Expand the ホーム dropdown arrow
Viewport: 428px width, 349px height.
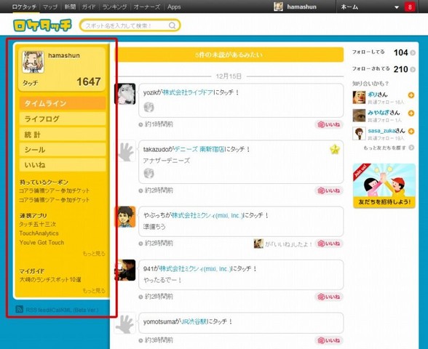397,7
